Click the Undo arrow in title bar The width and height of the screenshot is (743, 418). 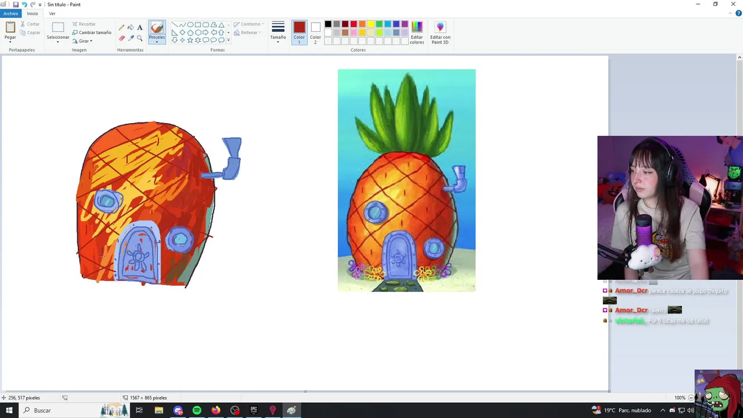(x=24, y=4)
